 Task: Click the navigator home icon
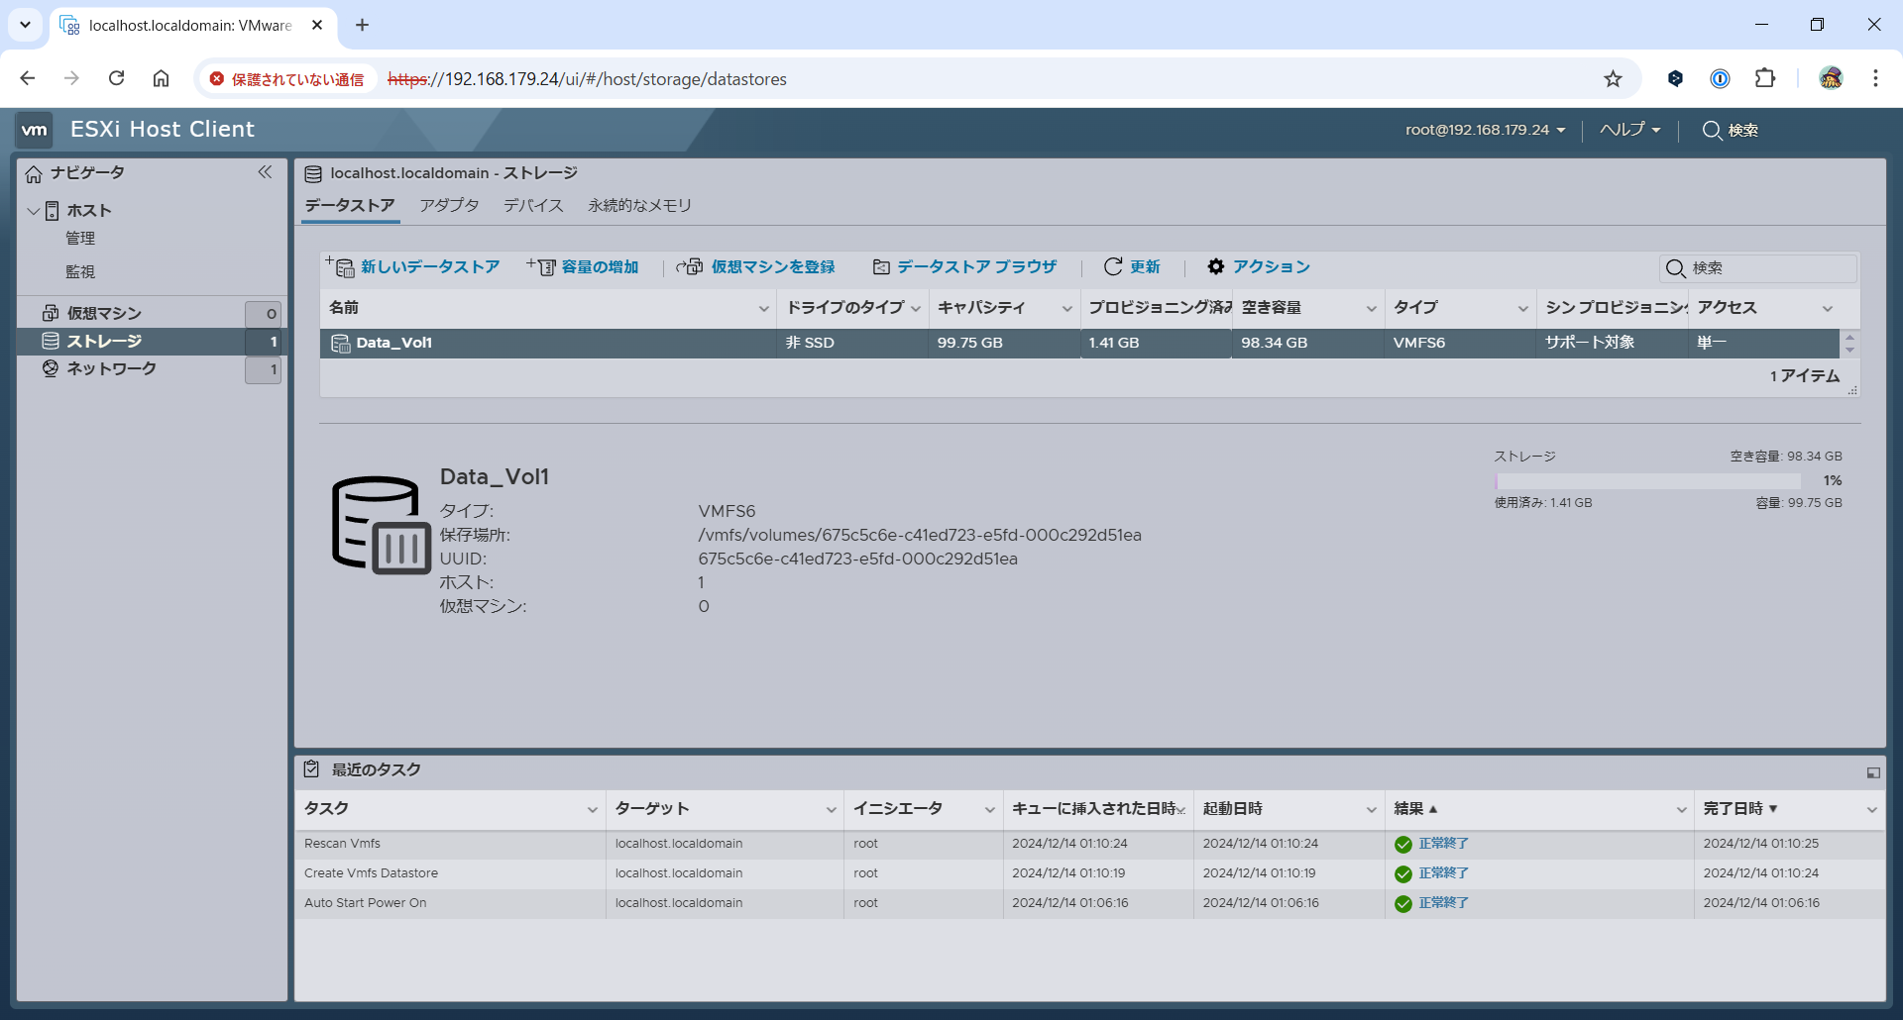click(x=34, y=173)
